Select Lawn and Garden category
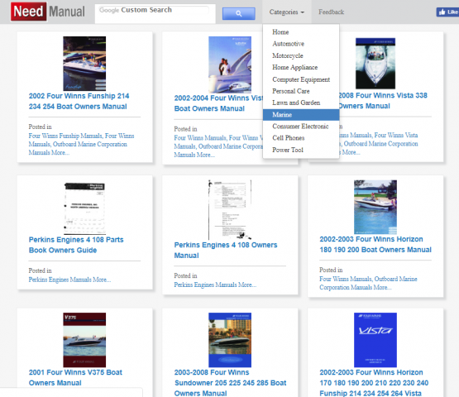 click(x=301, y=103)
